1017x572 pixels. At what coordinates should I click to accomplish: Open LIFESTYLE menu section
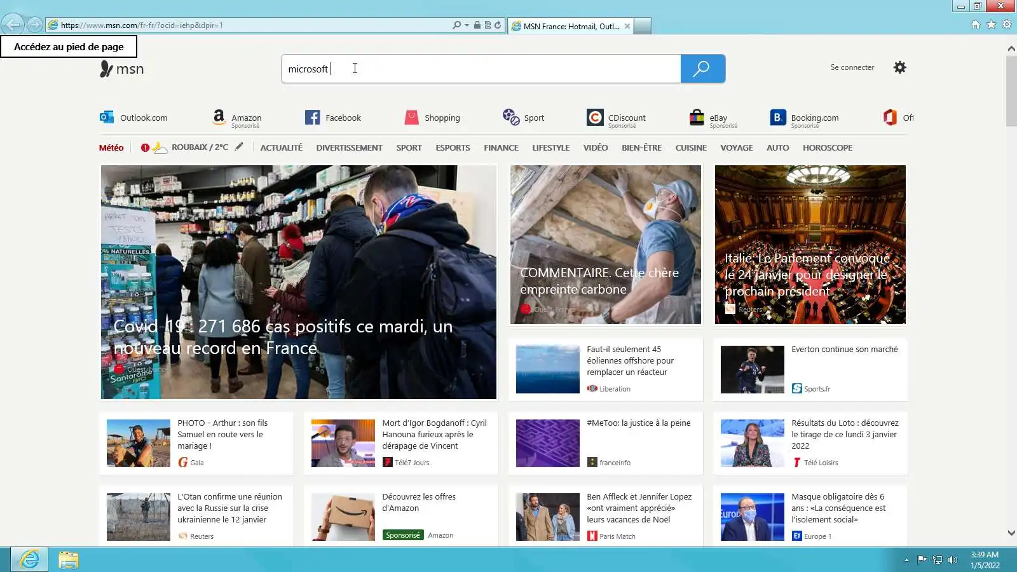point(550,147)
